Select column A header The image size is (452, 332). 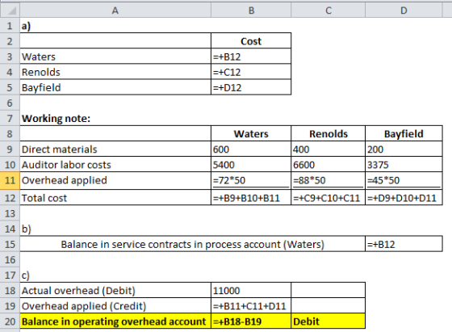click(115, 11)
